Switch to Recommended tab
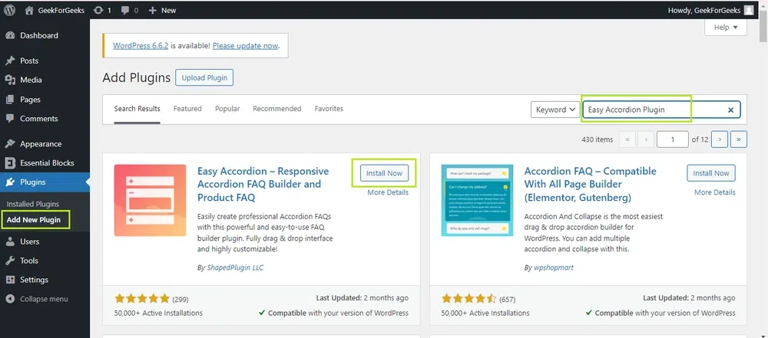This screenshot has width=768, height=338. click(276, 109)
